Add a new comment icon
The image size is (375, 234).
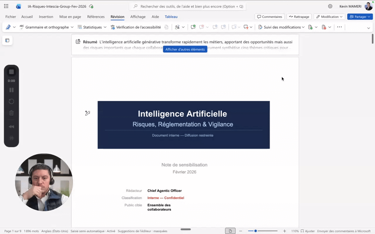(193, 27)
